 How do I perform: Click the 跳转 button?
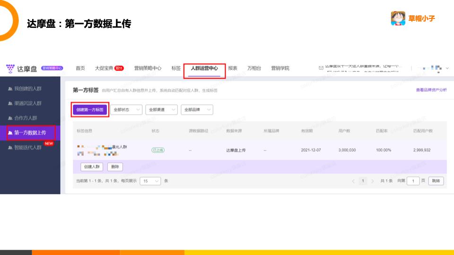[x=436, y=181]
